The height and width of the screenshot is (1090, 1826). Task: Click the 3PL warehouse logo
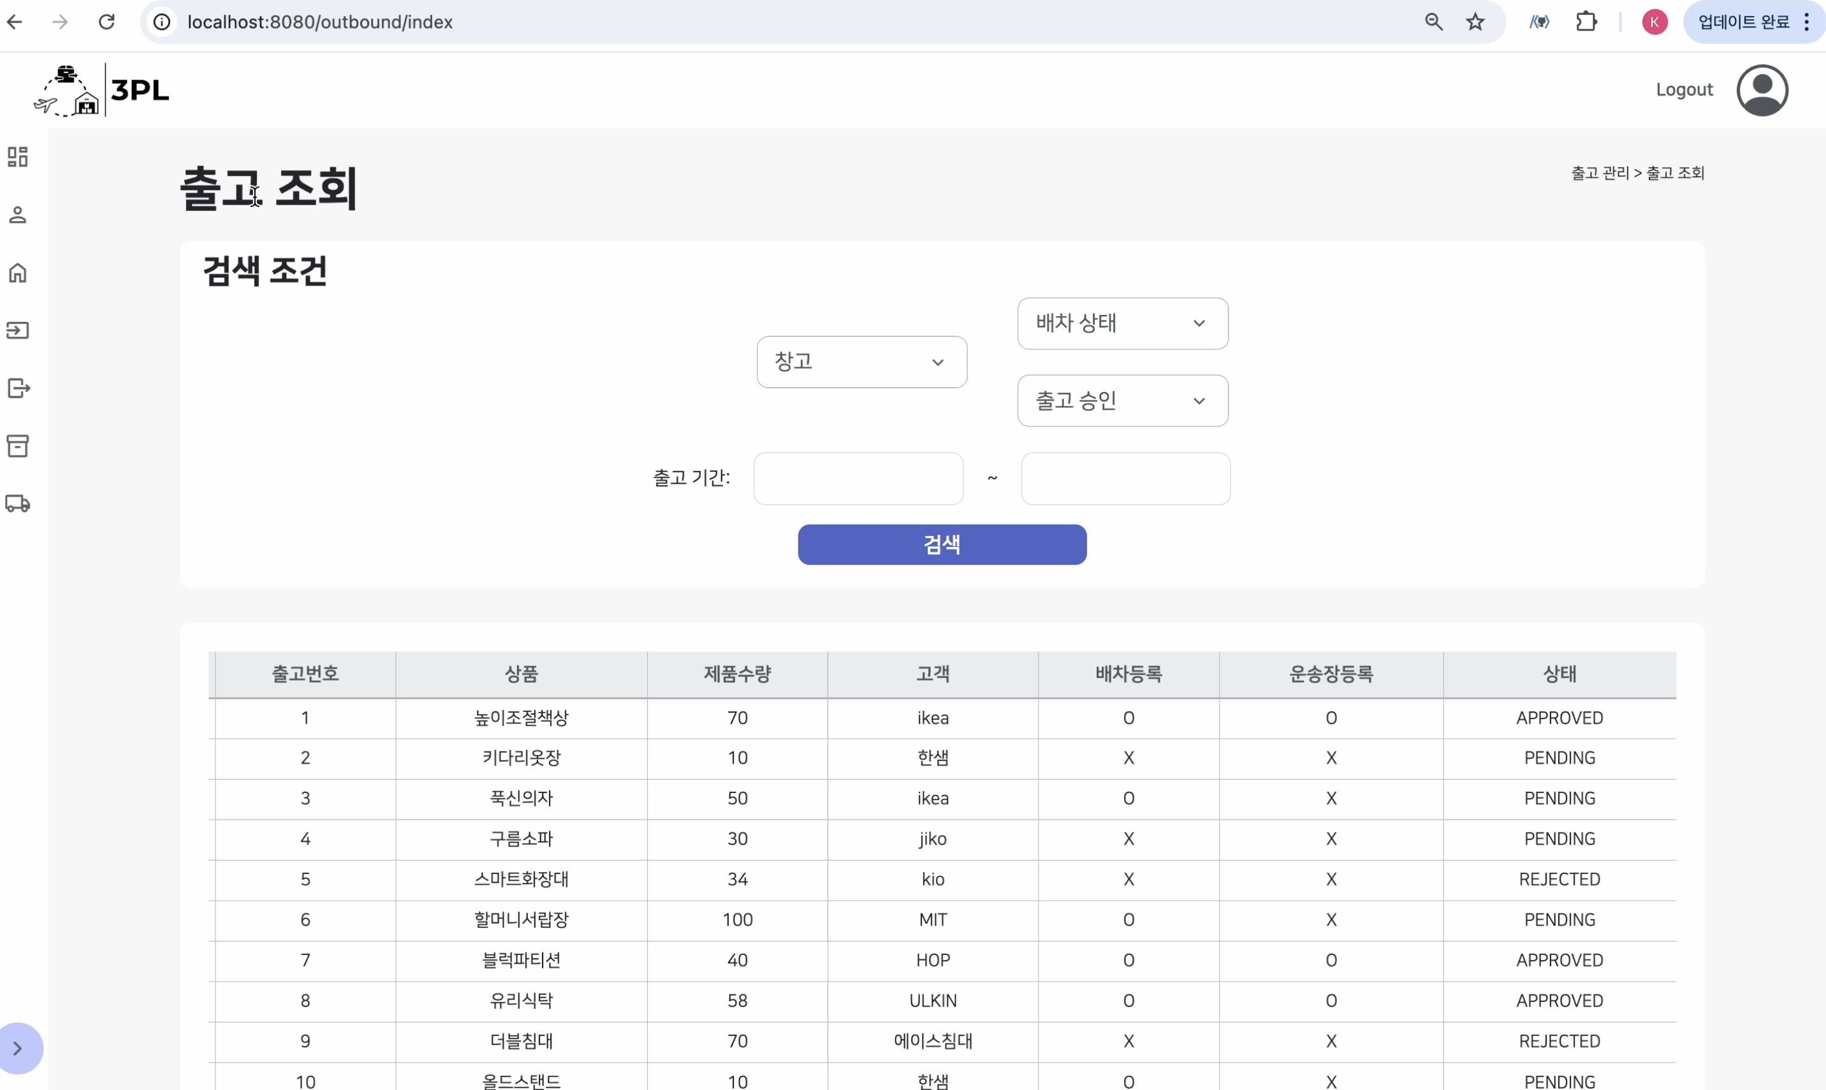click(x=101, y=89)
